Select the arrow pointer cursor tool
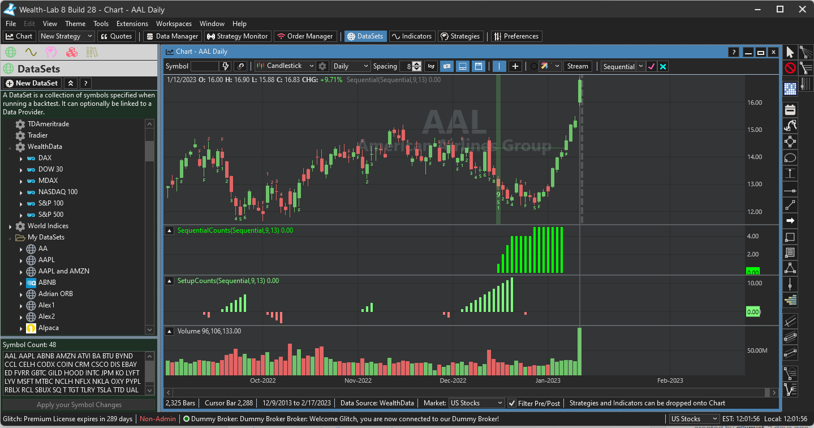This screenshot has width=814, height=428. click(x=790, y=53)
